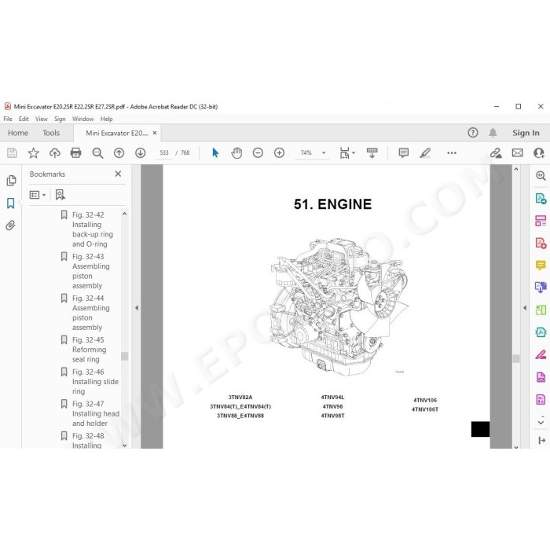Select the highlighter pen tool
Image resolution: width=550 pixels, height=550 pixels.
(x=425, y=153)
